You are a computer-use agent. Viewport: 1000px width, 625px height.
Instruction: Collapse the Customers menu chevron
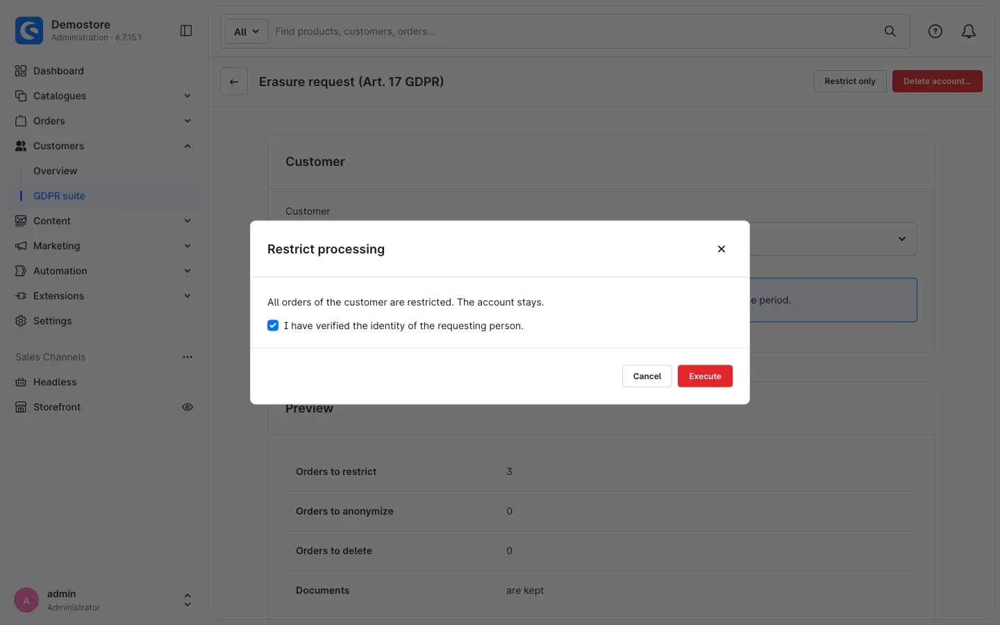pyautogui.click(x=187, y=146)
